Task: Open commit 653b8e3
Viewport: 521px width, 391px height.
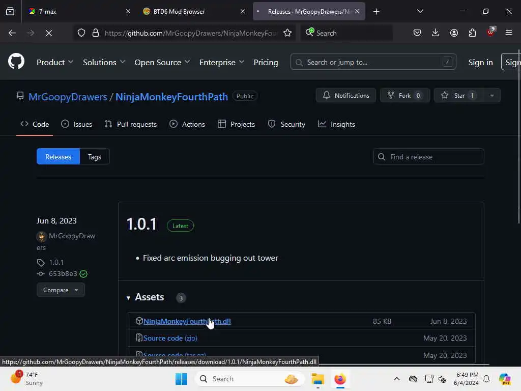Action: [63, 273]
